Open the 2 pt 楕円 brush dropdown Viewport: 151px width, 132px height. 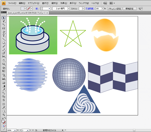click(69, 9)
